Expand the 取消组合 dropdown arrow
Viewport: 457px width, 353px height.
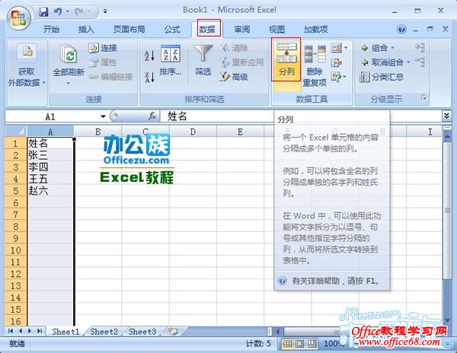pyautogui.click(x=408, y=62)
